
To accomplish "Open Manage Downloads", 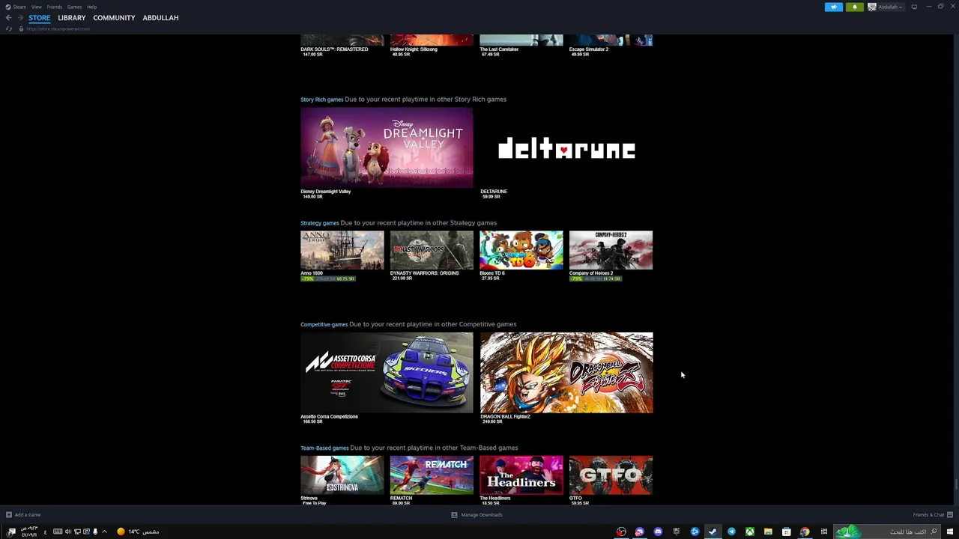I will (477, 515).
